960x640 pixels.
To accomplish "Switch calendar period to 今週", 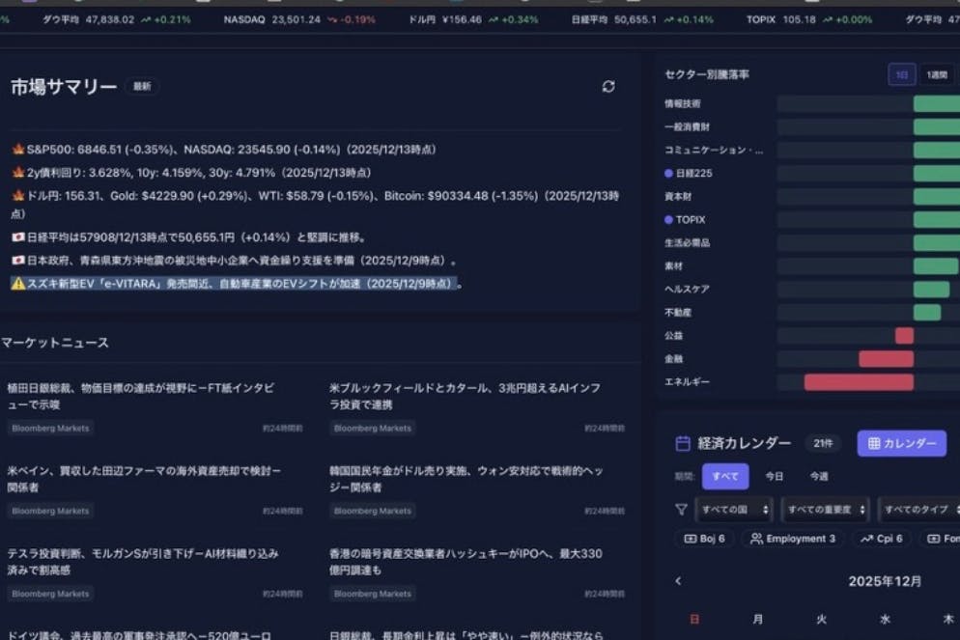I will coord(819,476).
